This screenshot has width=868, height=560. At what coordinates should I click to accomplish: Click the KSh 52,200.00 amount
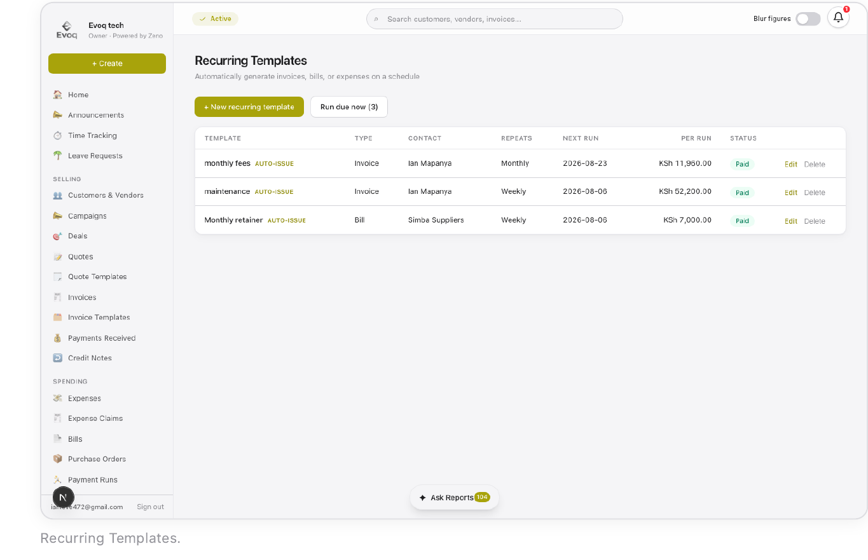(x=685, y=191)
